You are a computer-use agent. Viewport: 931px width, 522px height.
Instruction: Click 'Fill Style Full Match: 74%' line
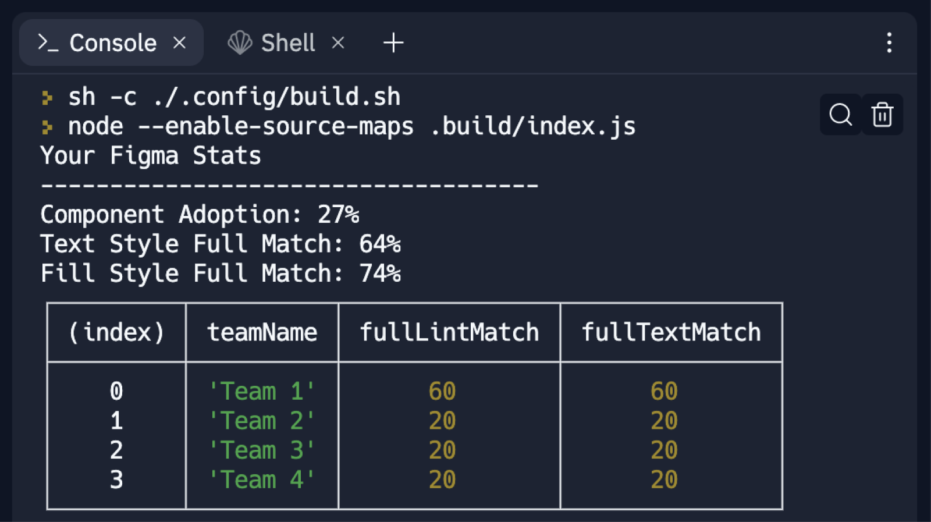pos(221,274)
